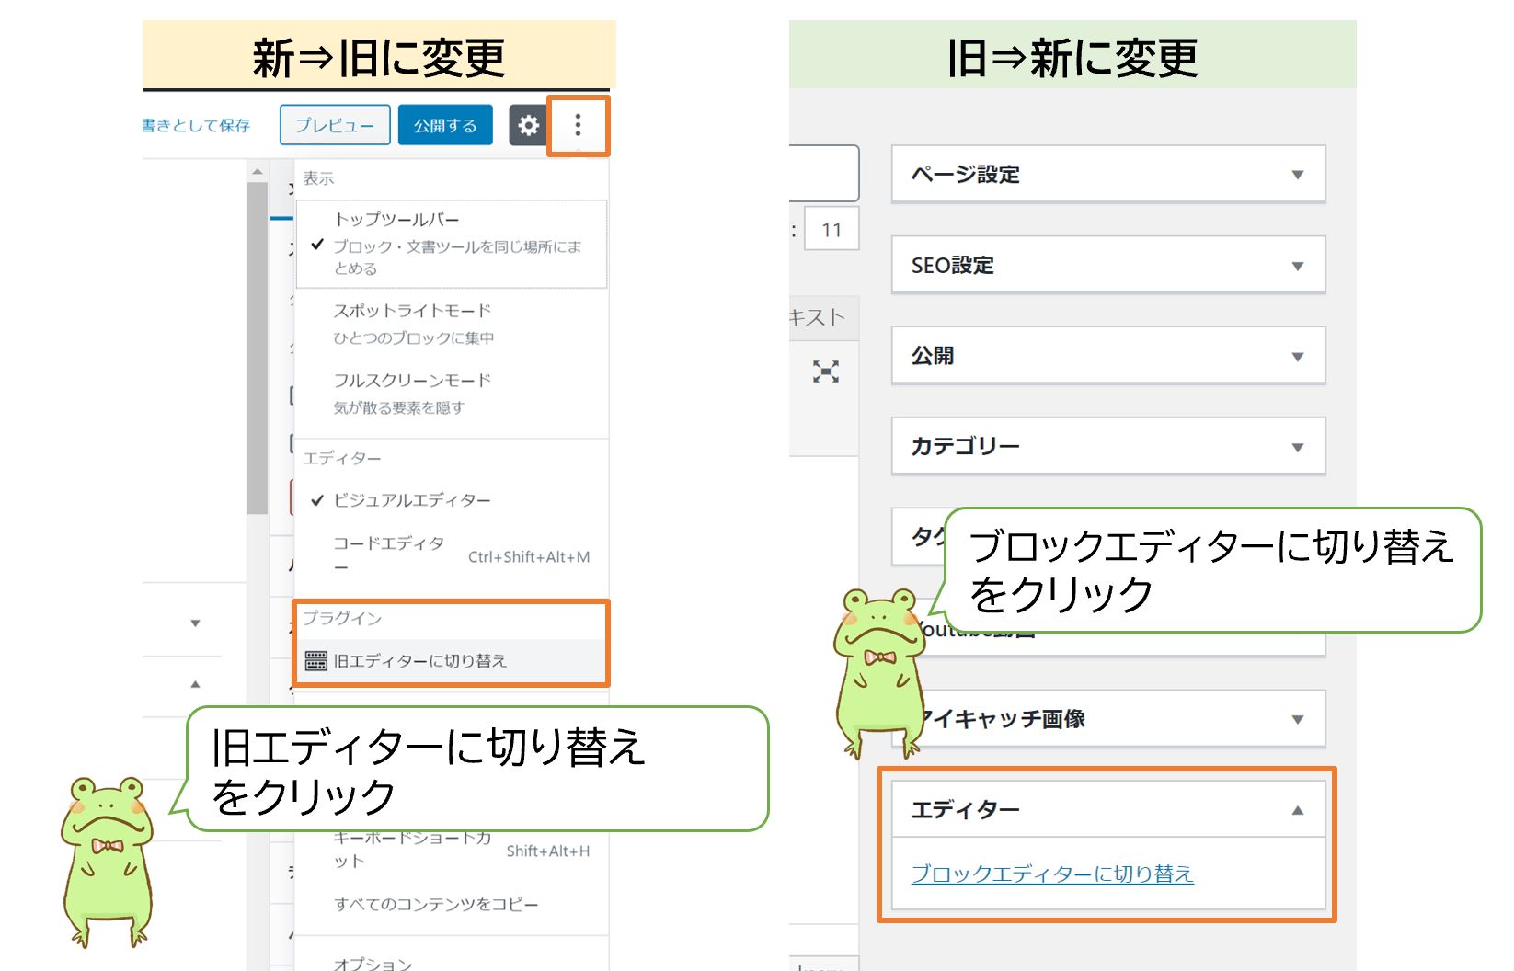Click the blue 公開する button
This screenshot has height=971, width=1514.
(x=445, y=125)
